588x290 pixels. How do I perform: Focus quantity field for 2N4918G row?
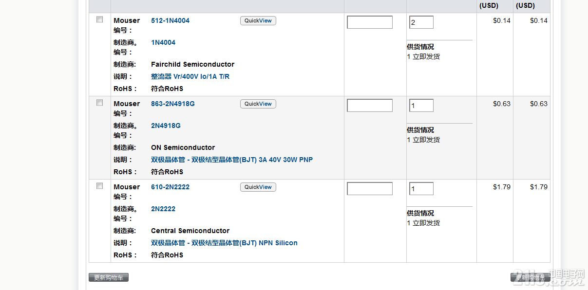point(421,106)
